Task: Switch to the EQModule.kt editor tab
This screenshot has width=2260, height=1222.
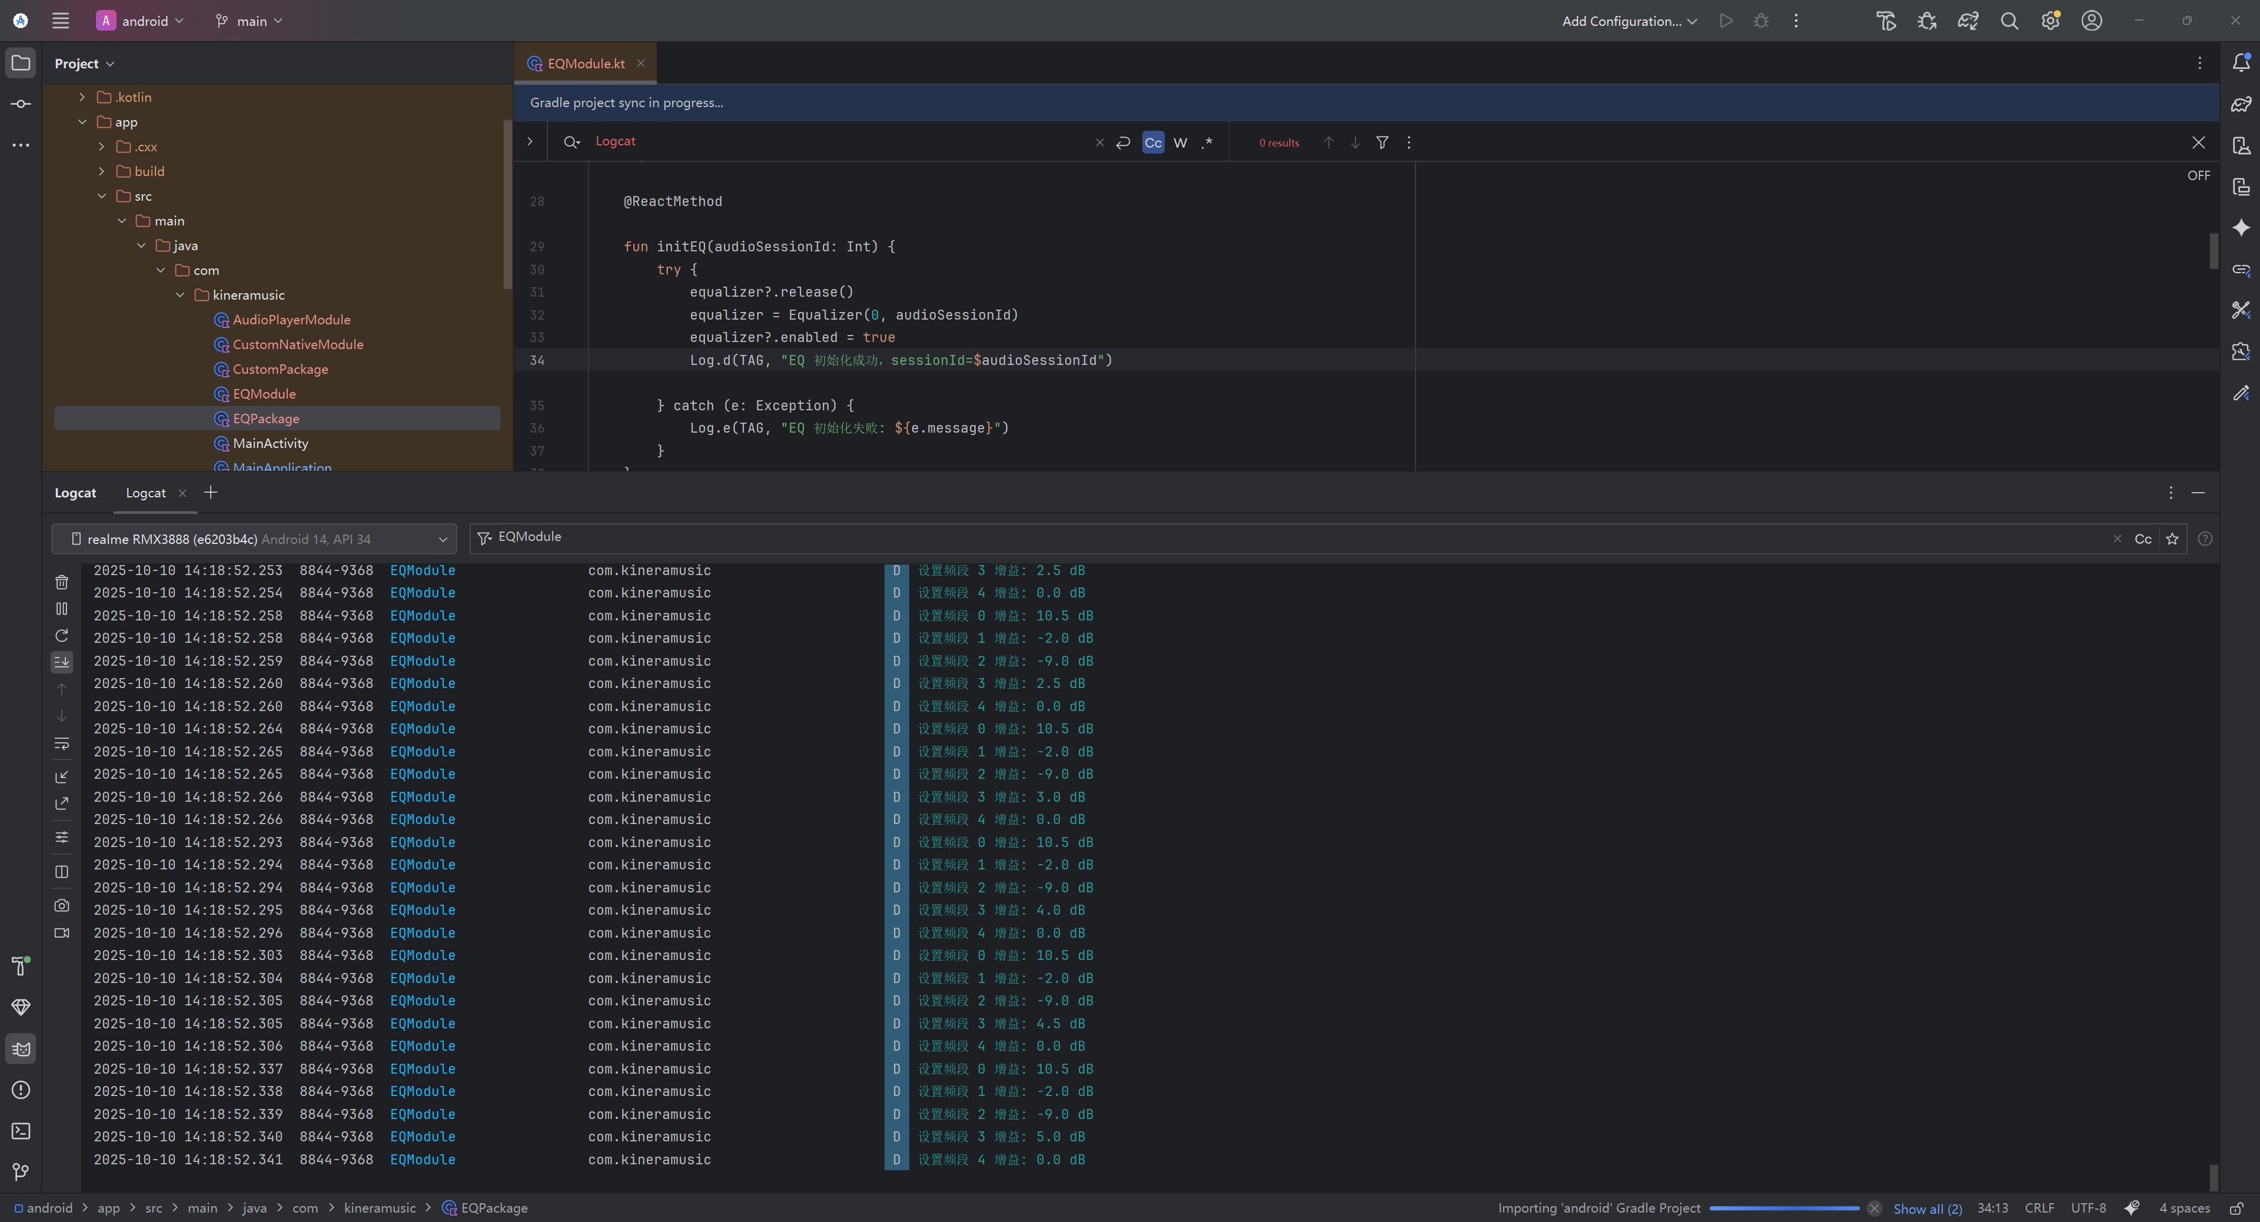Action: tap(585, 63)
